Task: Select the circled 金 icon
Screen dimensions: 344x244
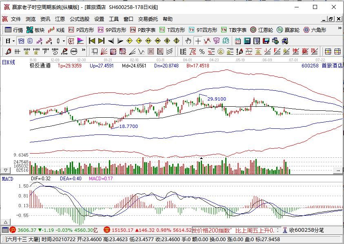Action: (220, 51)
